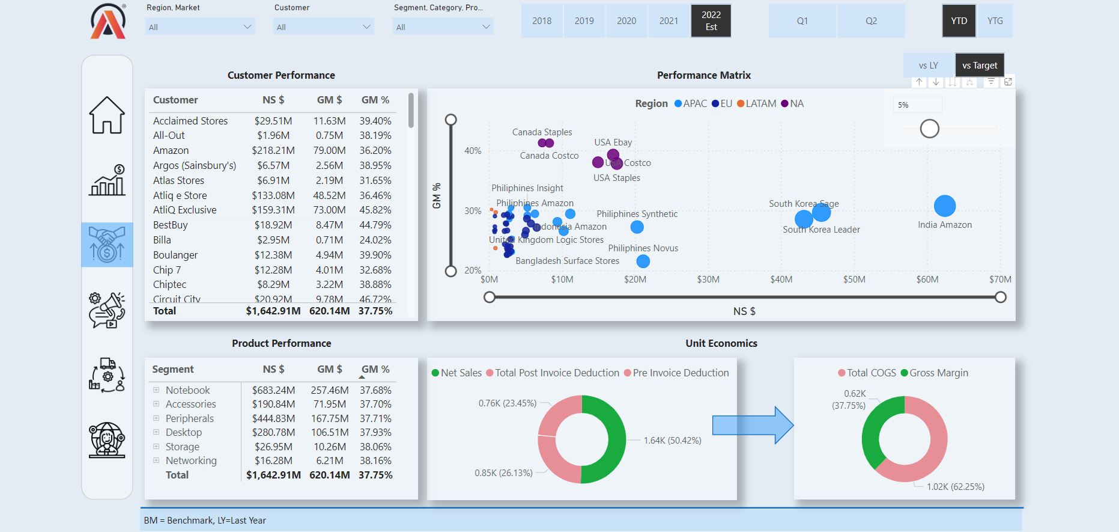Click the single drill down arrow icon
Image resolution: width=1119 pixels, height=532 pixels.
pyautogui.click(x=936, y=82)
